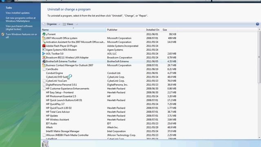Click the Tasks heading in the sidebar
Viewport: 261px width, 147px height.
tap(9, 8)
